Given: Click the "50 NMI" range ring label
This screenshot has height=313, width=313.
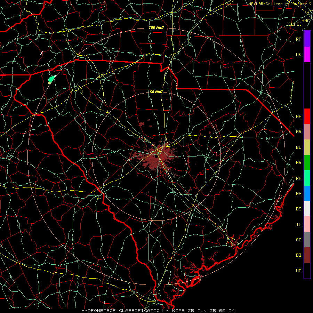Looking at the screenshot, I should pos(156,92).
